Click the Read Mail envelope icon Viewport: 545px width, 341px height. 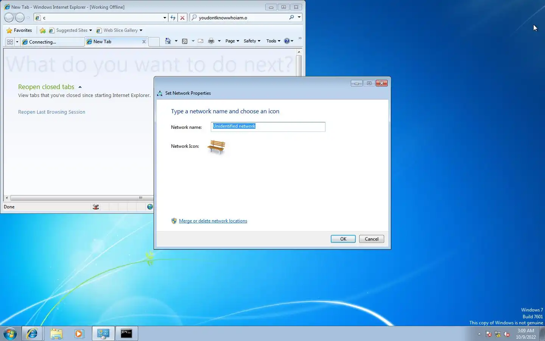tap(201, 41)
